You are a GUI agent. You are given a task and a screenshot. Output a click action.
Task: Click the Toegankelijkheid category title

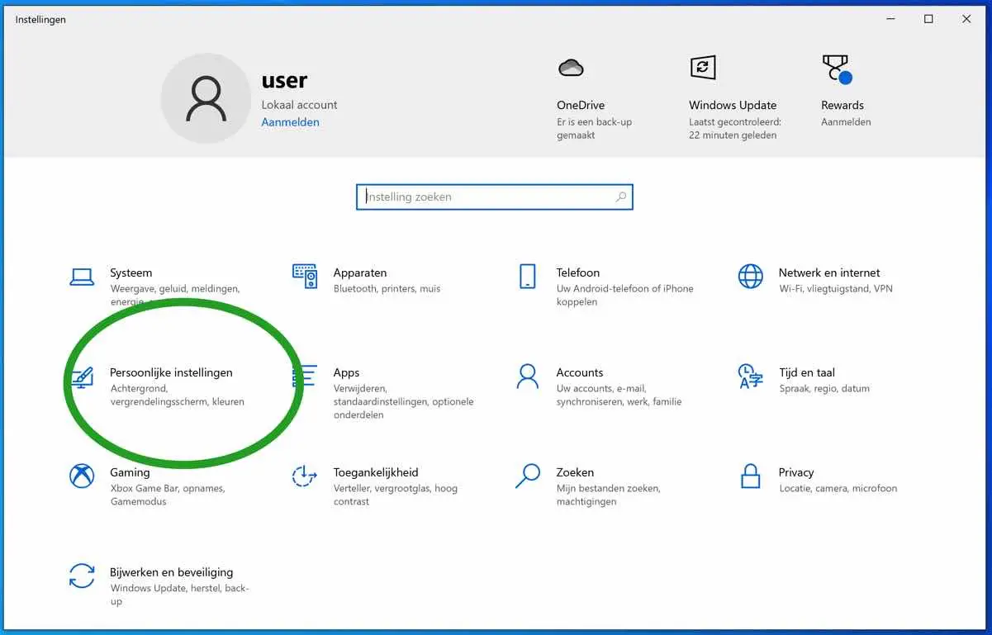click(376, 472)
